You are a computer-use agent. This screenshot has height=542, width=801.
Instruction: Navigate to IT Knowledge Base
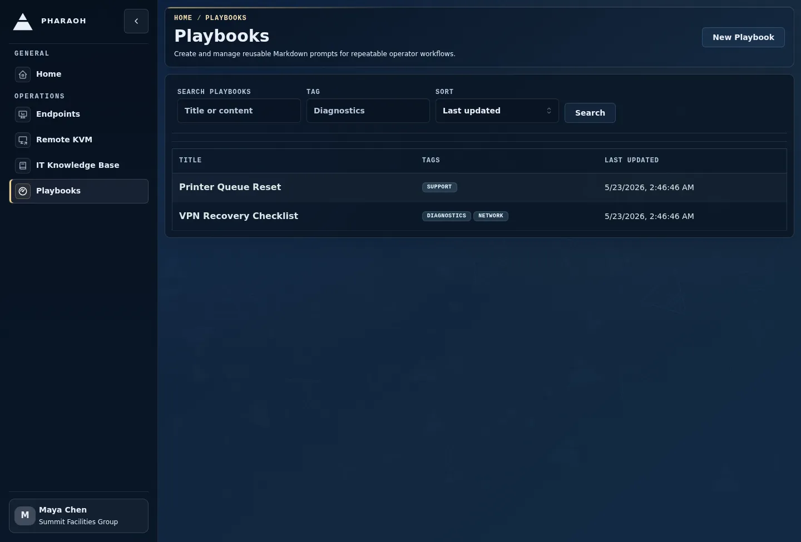click(x=79, y=165)
